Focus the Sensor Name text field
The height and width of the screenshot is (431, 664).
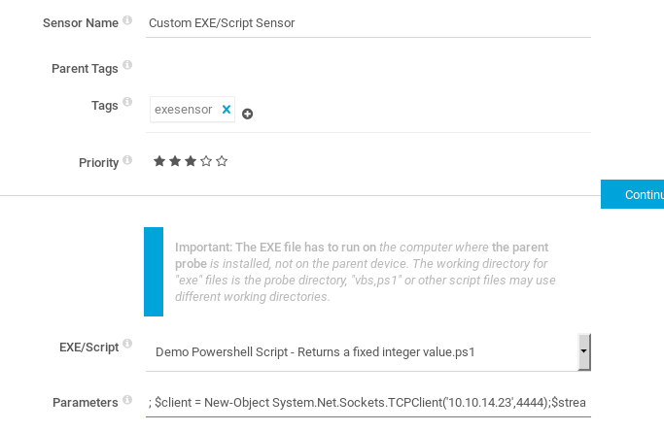pyautogui.click(x=367, y=22)
